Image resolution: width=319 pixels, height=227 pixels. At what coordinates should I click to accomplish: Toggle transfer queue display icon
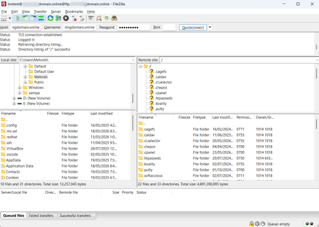[x=41, y=18]
